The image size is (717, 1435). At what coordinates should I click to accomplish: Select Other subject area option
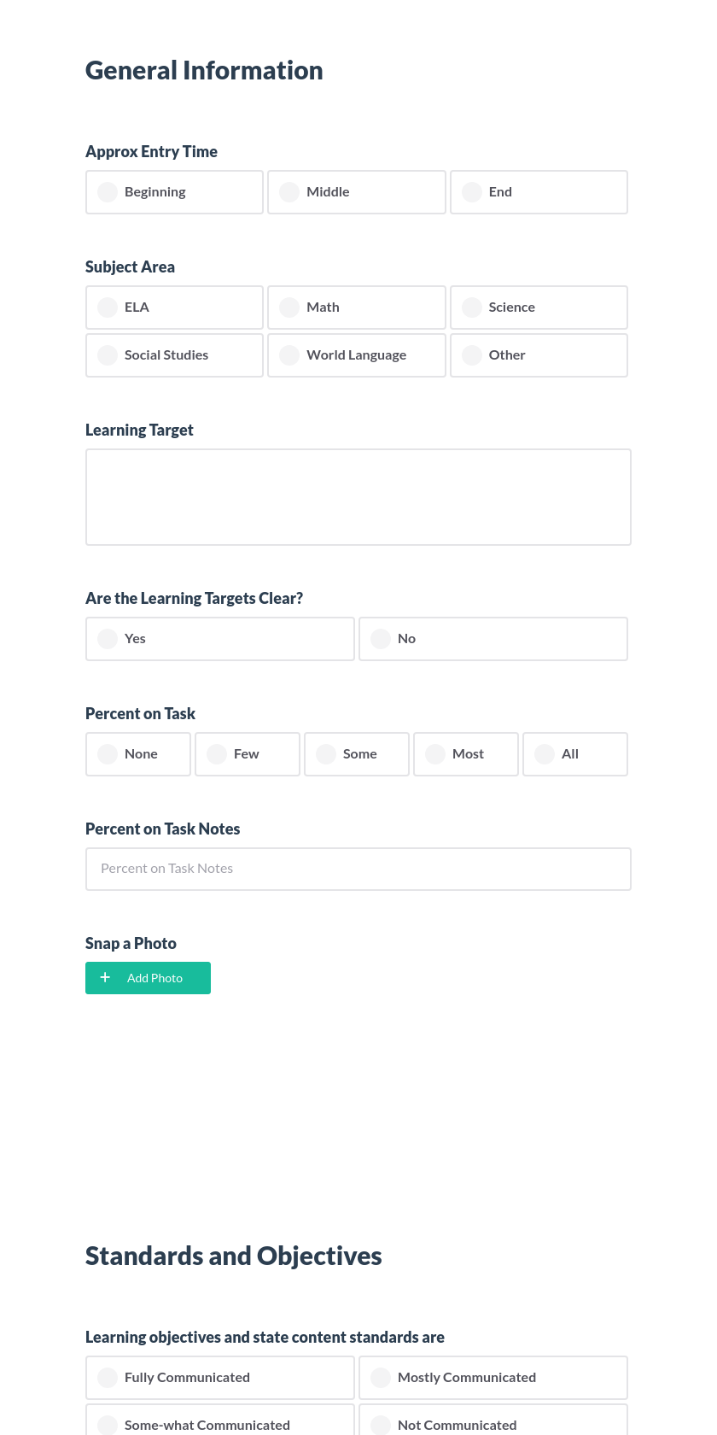[x=539, y=354]
